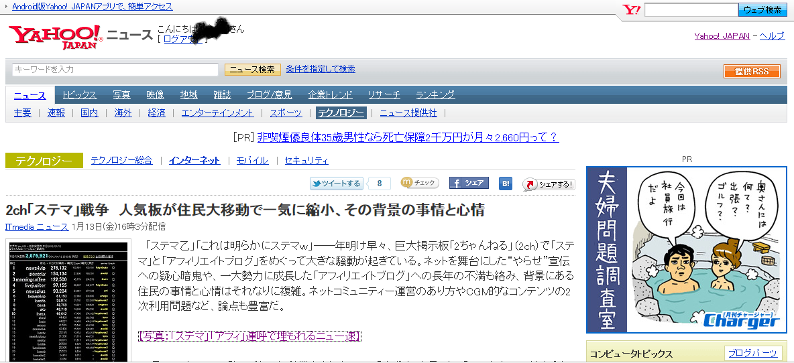Open the インターネット subcategory
Screen dimensions: 794x363
pyautogui.click(x=194, y=161)
